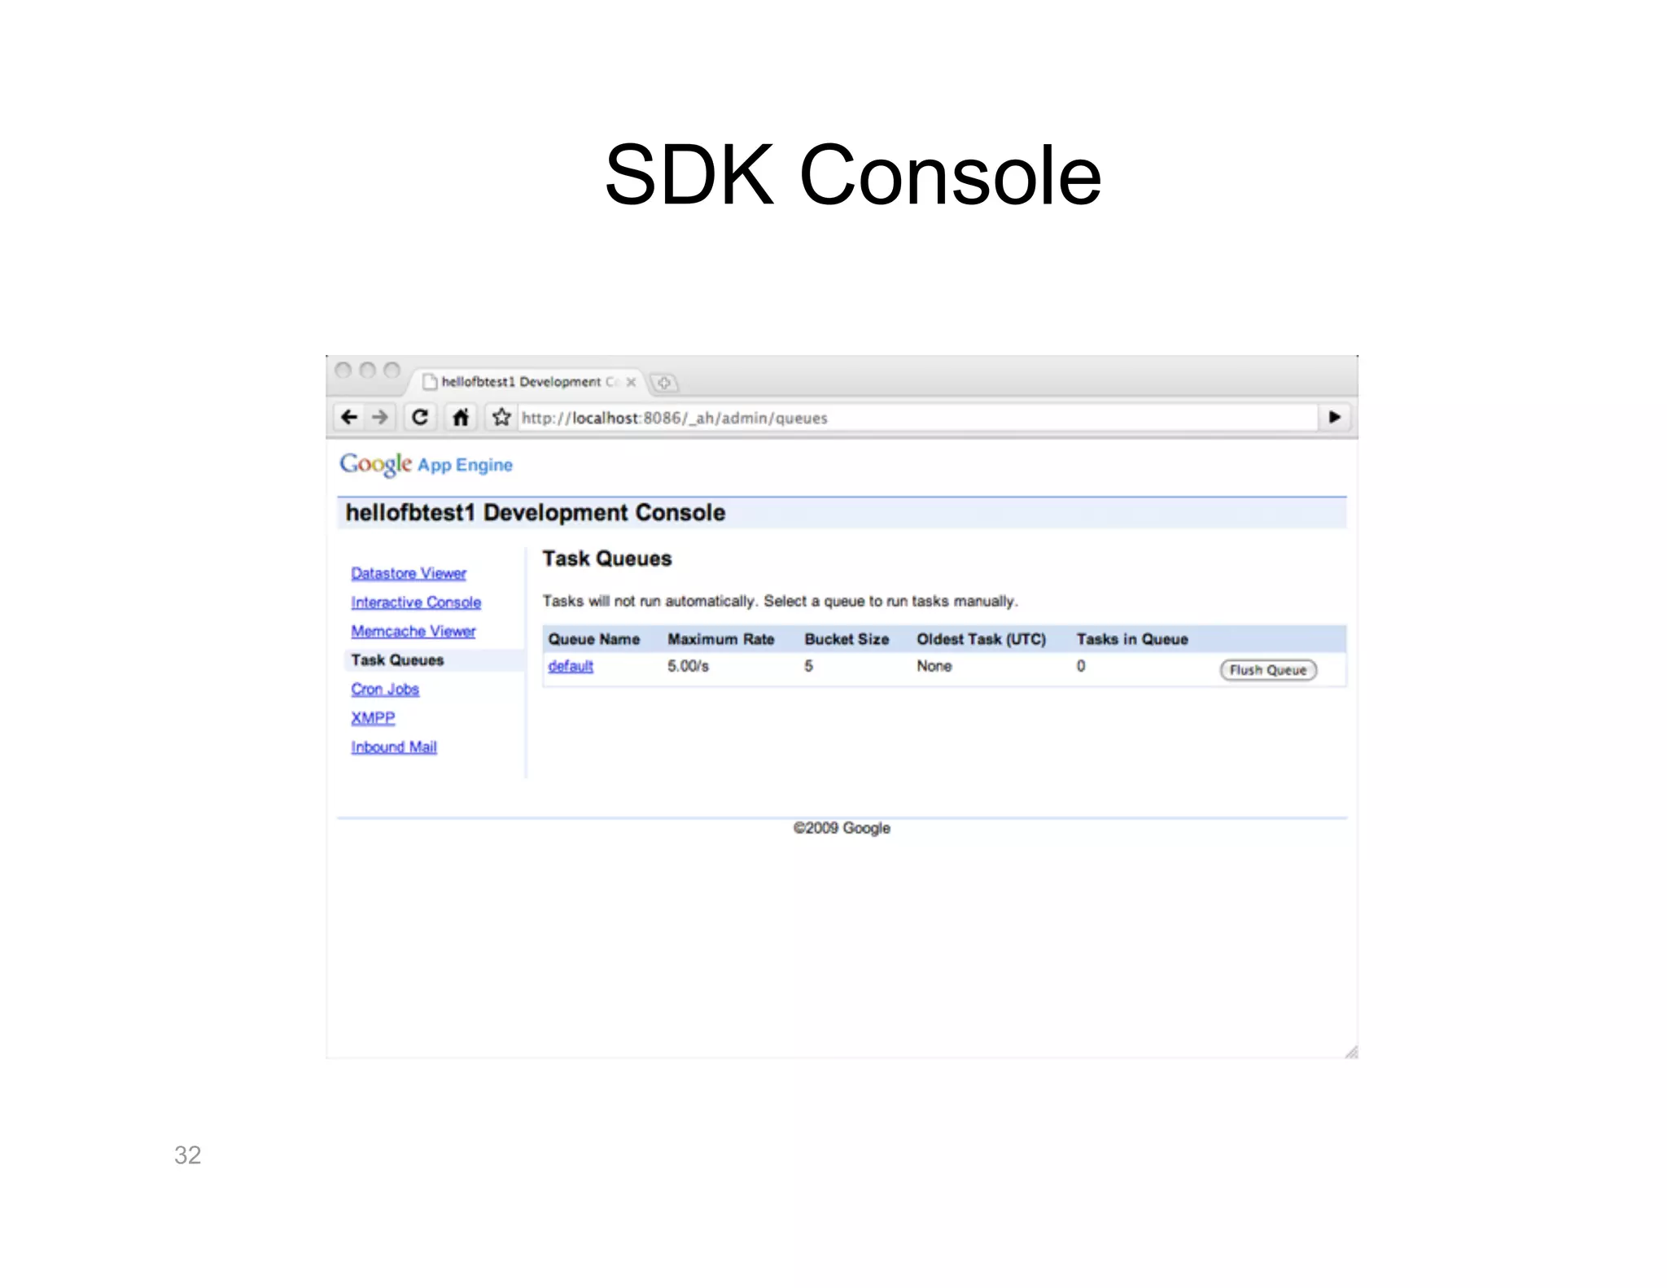Click the Bucket Size column header
Viewport: 1667px width, 1288px height.
pos(847,639)
